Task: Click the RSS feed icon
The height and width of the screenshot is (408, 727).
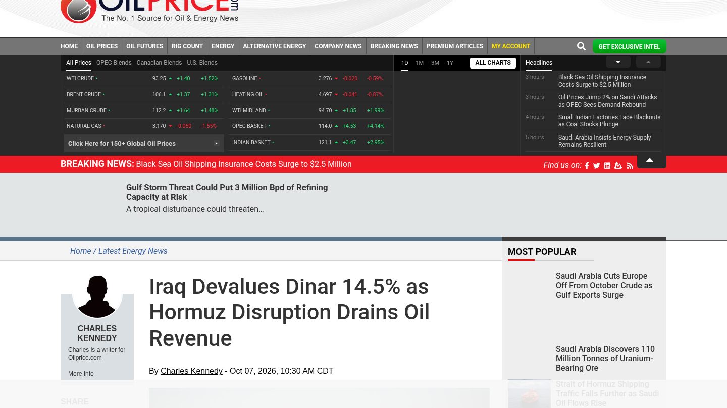Action: pos(630,166)
